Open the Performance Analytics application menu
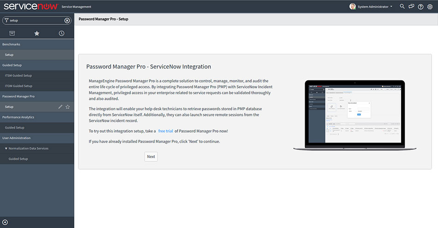This screenshot has width=438, height=228. [x=37, y=117]
